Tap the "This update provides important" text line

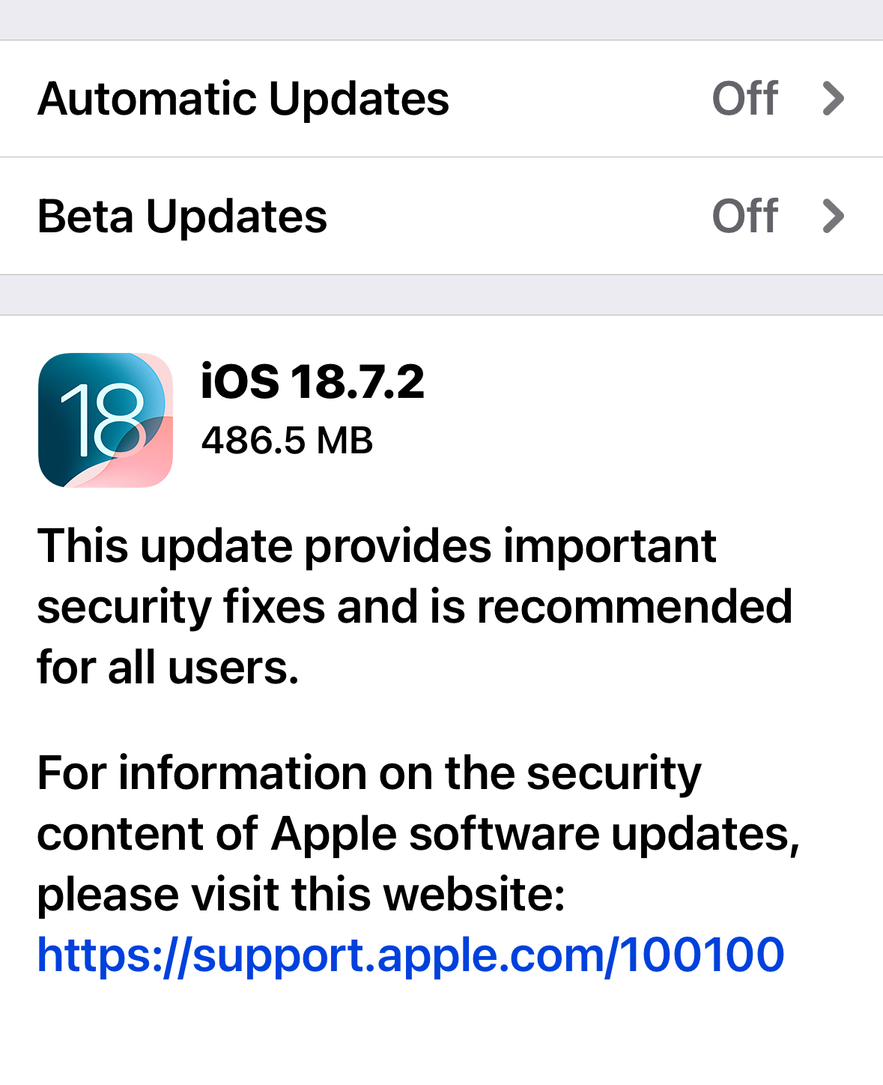[377, 545]
